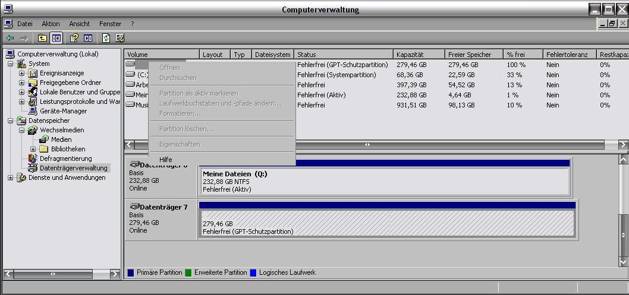Open Geräte-Manager in the tree

(x=63, y=111)
